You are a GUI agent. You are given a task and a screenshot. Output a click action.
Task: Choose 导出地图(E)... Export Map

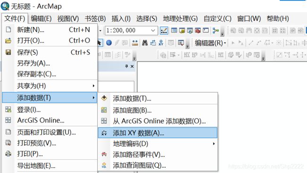(x=50, y=166)
